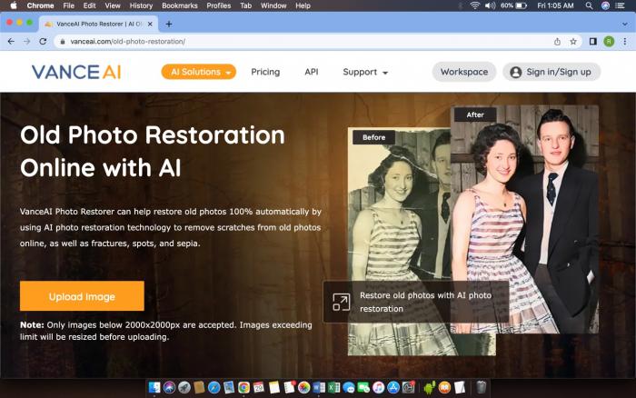
Task: Open Chrome side panel icon
Action: point(593,42)
